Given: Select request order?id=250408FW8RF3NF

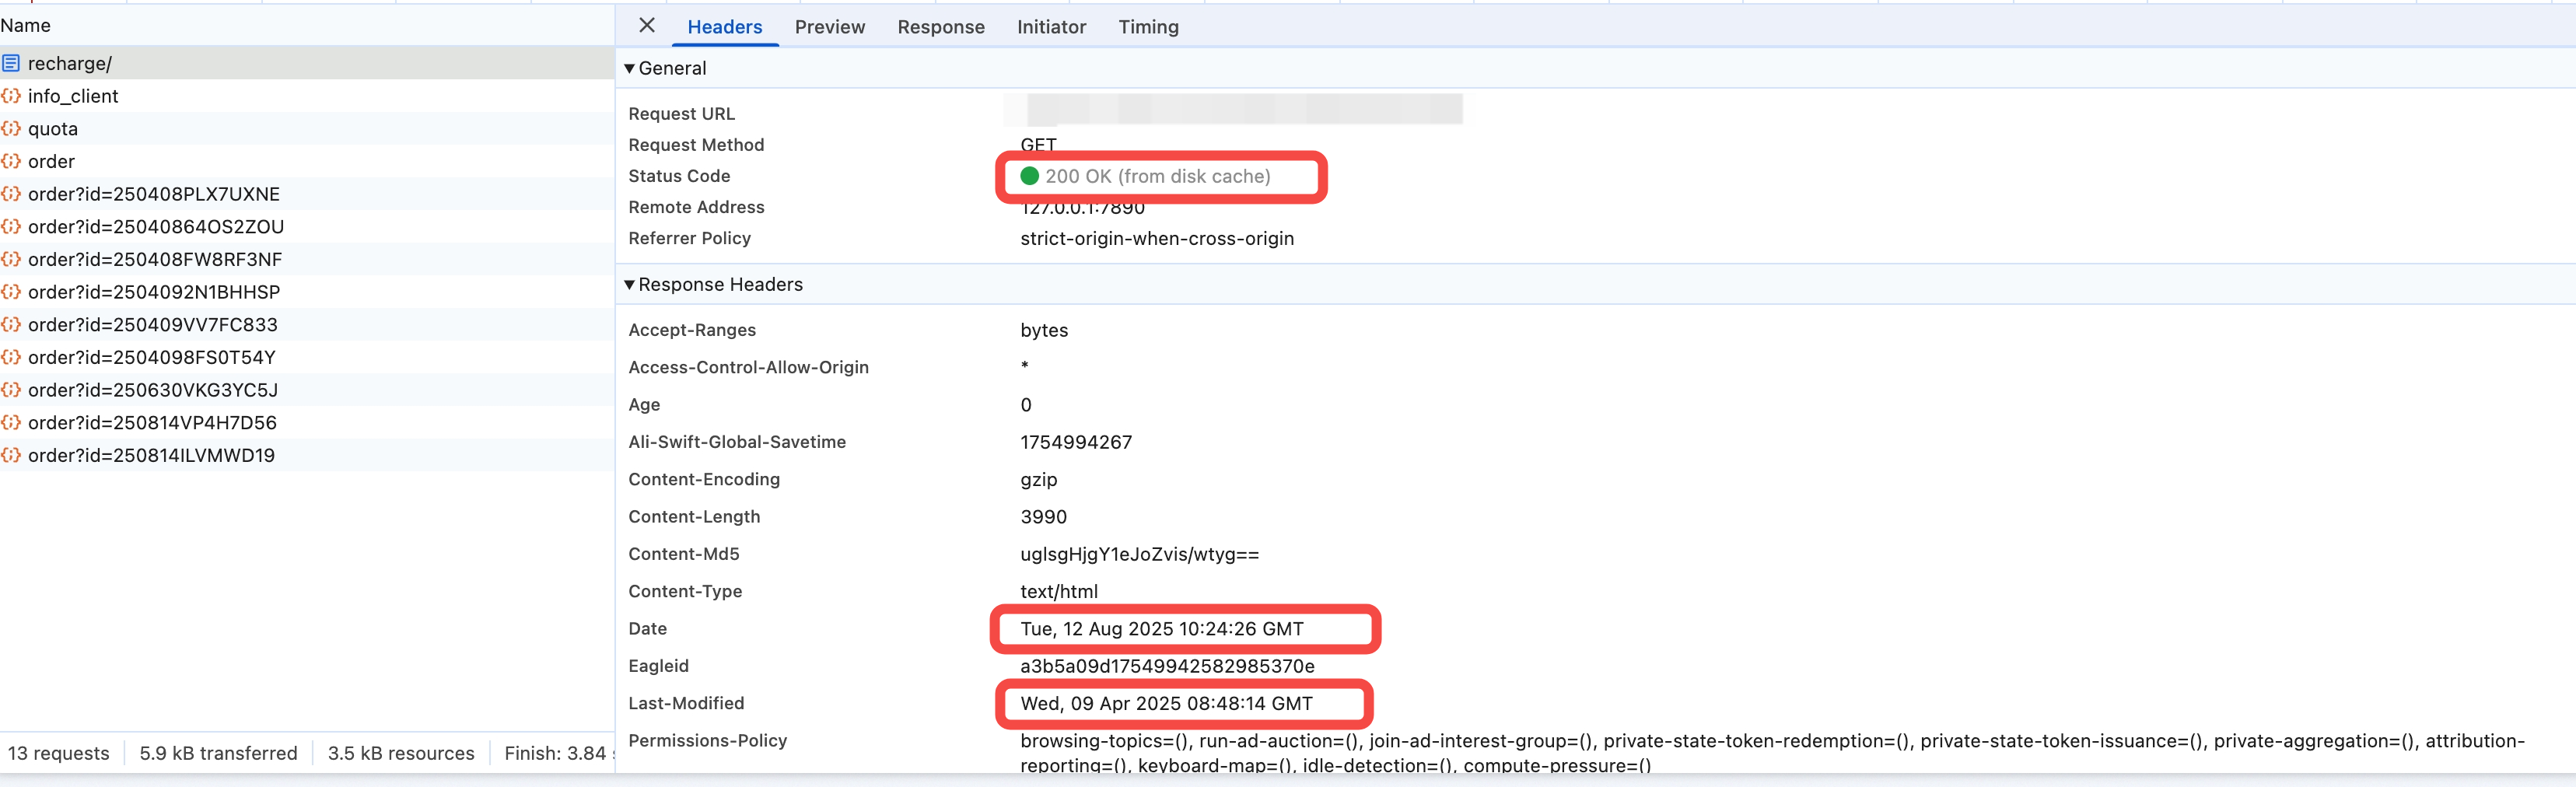Looking at the screenshot, I should click(x=307, y=259).
